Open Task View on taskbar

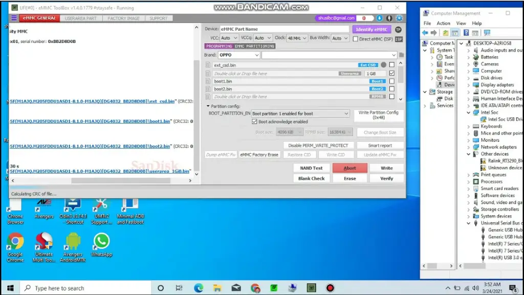tap(179, 288)
